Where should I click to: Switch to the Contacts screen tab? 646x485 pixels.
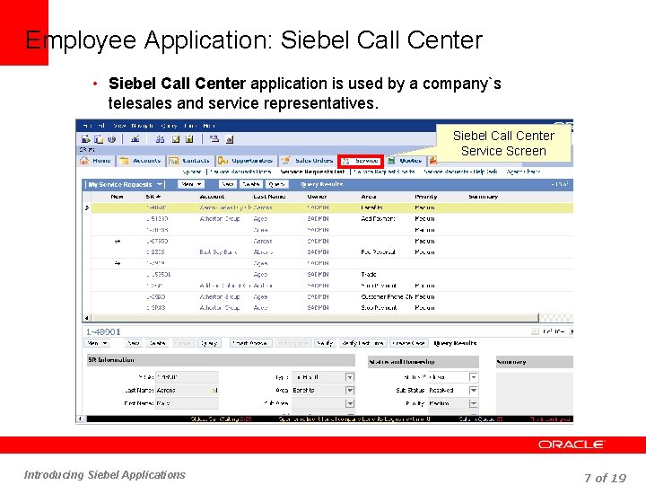pyautogui.click(x=191, y=161)
